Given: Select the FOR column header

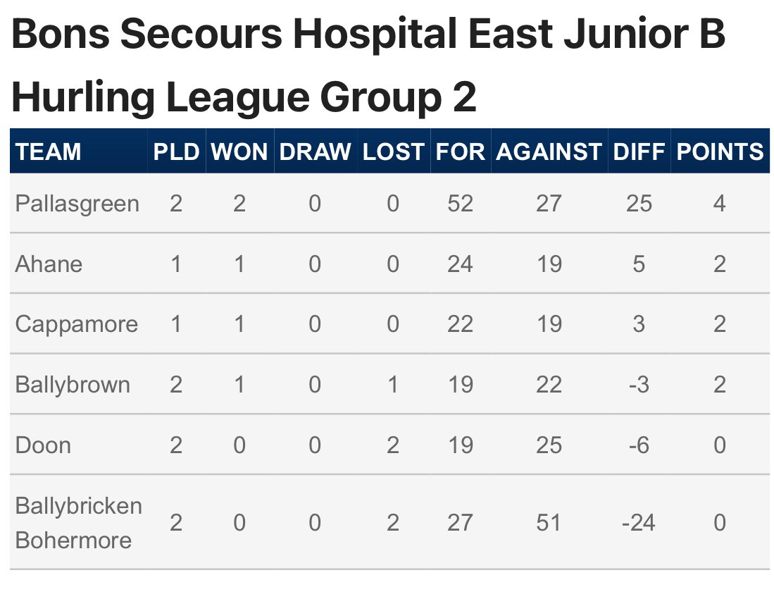Looking at the screenshot, I should coord(460,151).
